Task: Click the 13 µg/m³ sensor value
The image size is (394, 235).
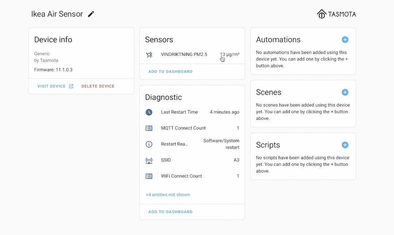Action: tap(230, 54)
